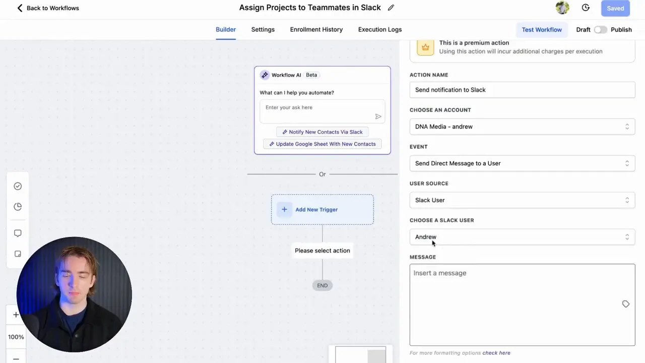
Task: Select Update Google Sheet With New Contacts
Action: [322, 144]
